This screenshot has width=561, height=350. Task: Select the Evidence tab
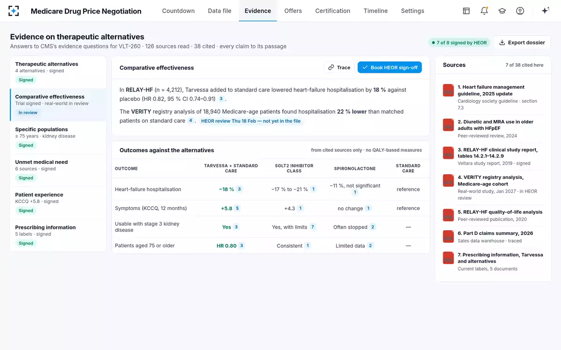pyautogui.click(x=258, y=11)
